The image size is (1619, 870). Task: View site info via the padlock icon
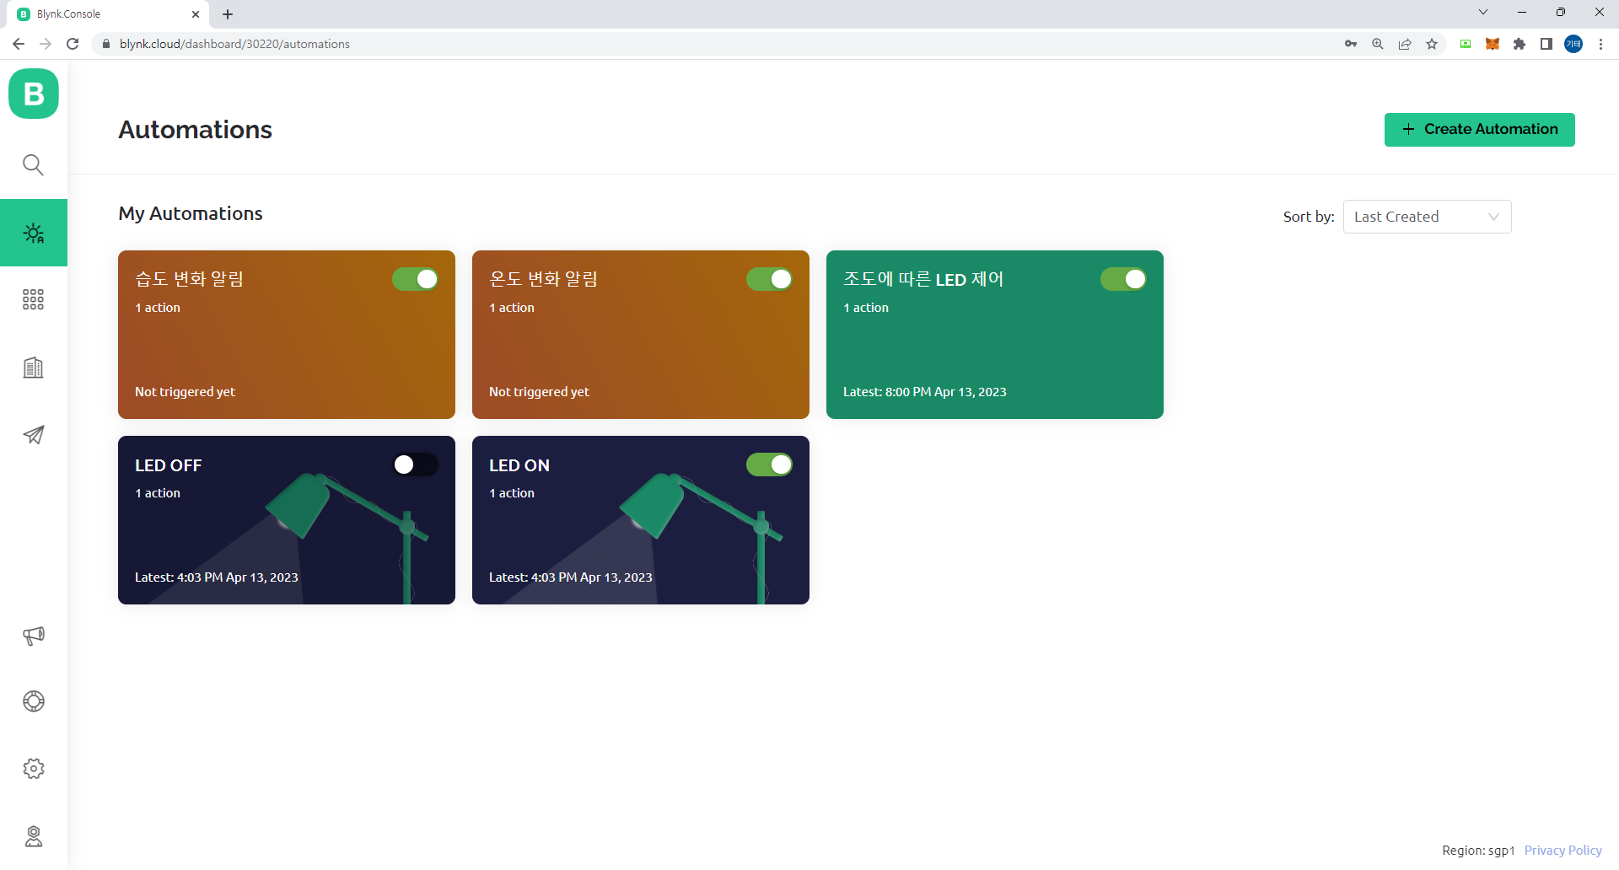[105, 44]
